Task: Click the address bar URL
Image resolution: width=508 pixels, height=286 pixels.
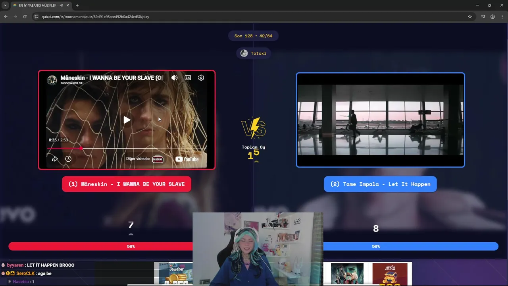Action: (95, 17)
